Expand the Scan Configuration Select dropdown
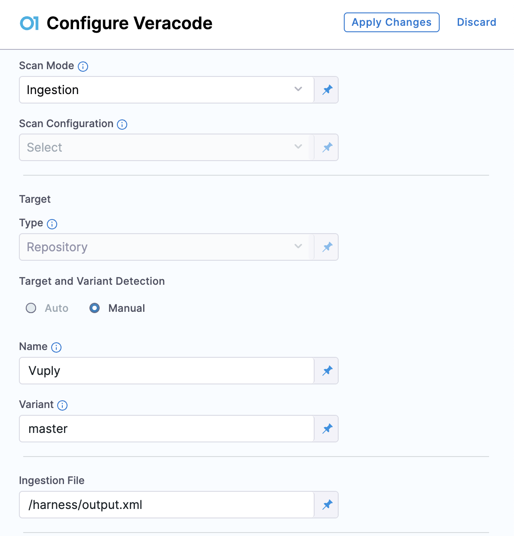This screenshot has width=514, height=536. pyautogui.click(x=166, y=147)
